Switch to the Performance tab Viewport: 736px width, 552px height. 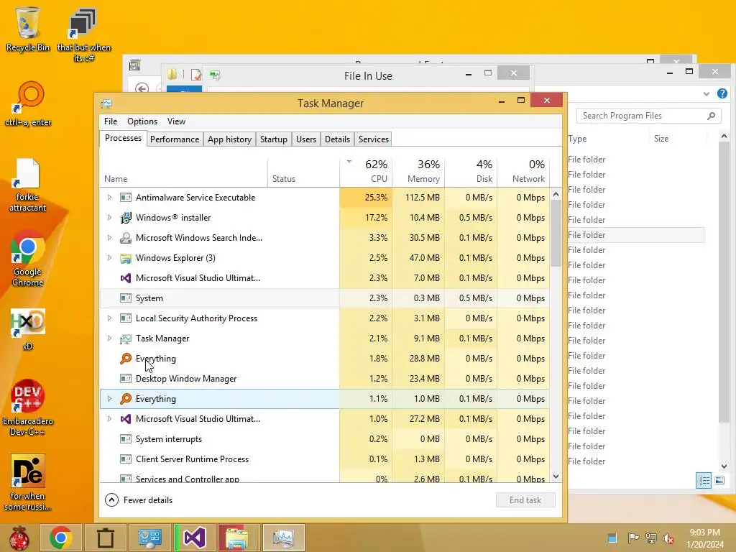[175, 139]
